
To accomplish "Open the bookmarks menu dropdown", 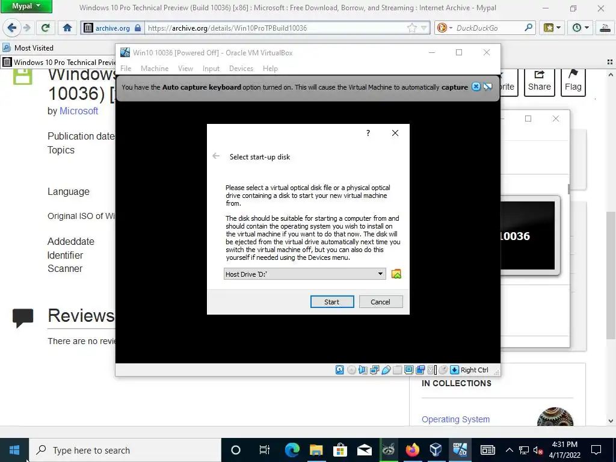I will 552,28.
